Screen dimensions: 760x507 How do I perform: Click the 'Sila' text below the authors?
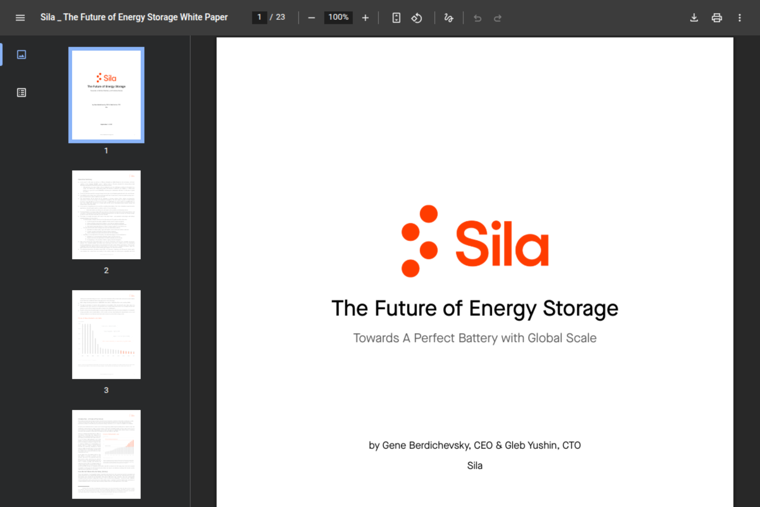point(475,465)
